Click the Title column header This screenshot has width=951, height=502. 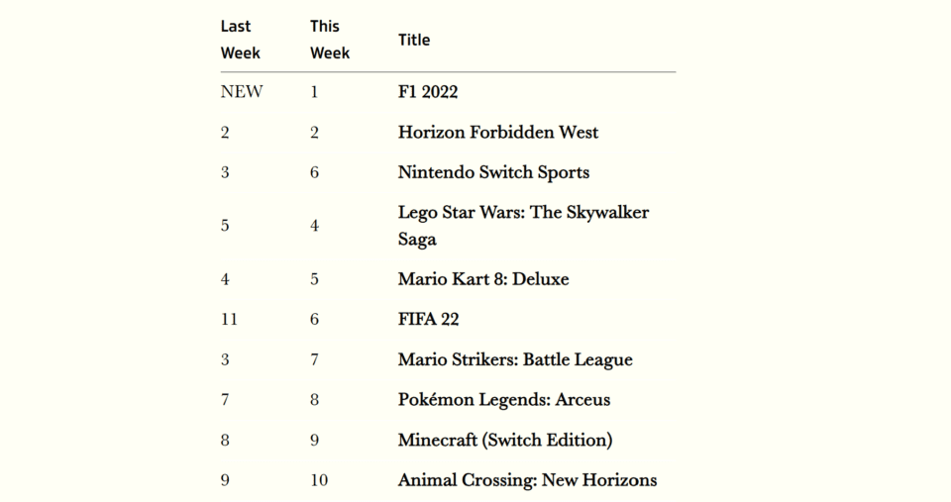pos(414,40)
